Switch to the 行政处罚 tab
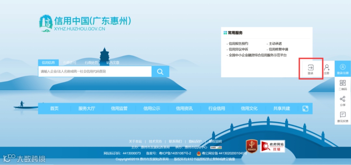Image resolution: width=351 pixels, height=165 pixels. [x=91, y=63]
